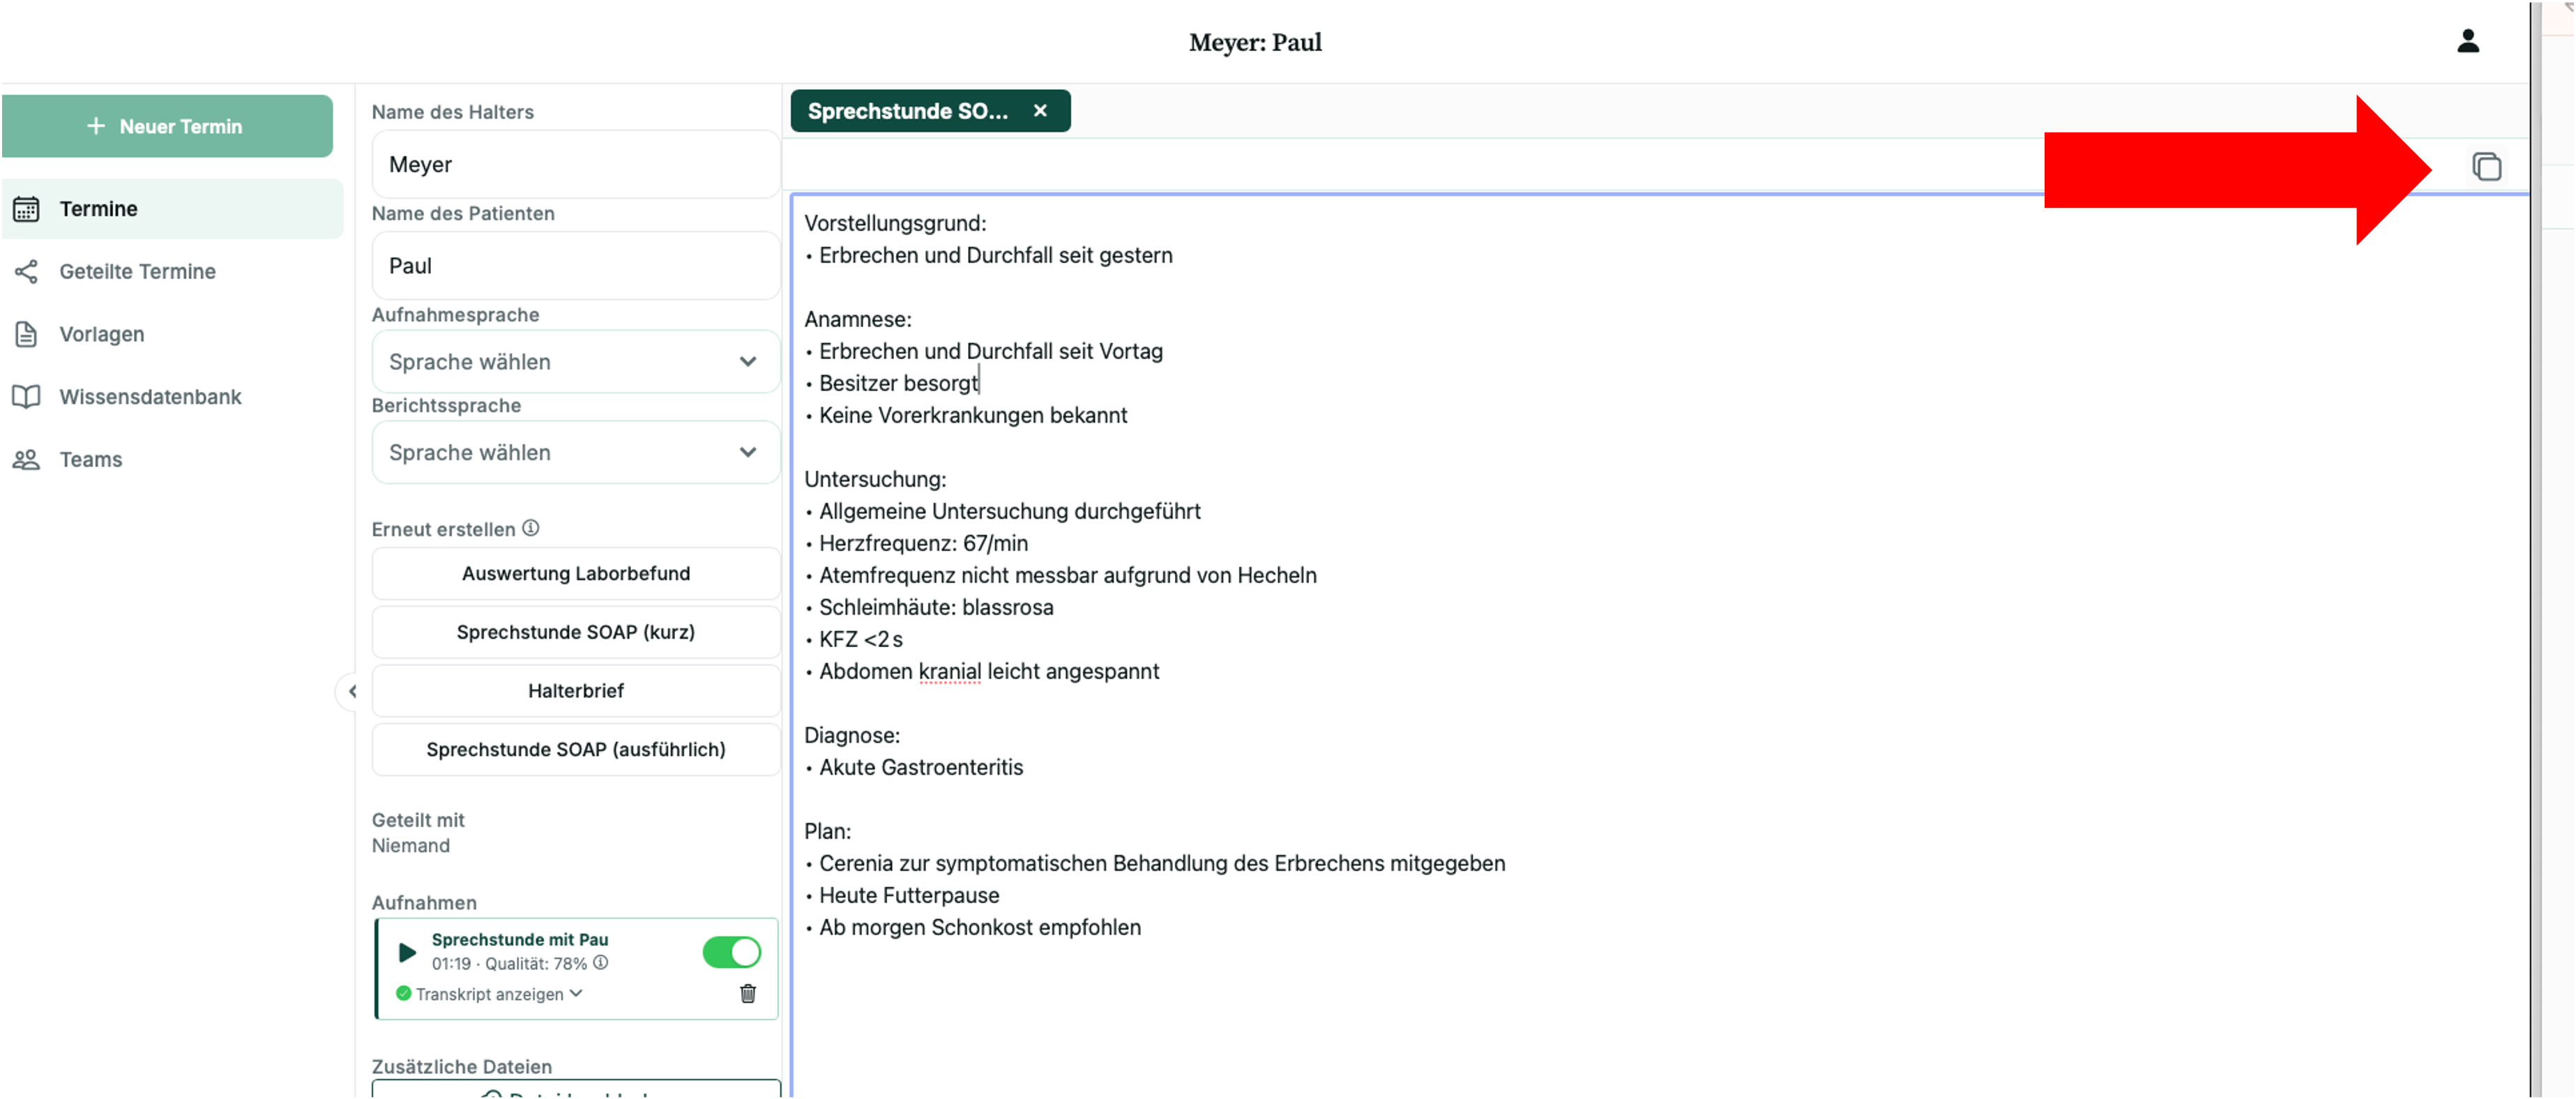Collapse the sidebar with the chevron handle
The width and height of the screenshot is (2576, 1099).
point(351,691)
